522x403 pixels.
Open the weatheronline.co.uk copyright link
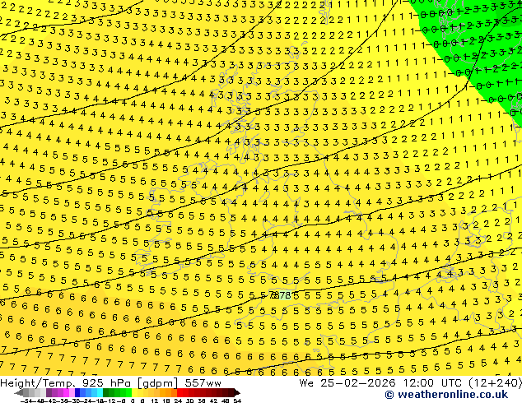point(446,395)
